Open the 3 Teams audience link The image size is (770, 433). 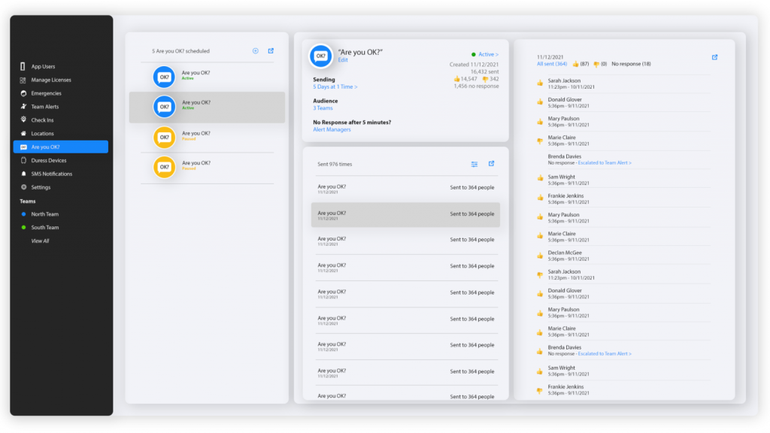323,108
